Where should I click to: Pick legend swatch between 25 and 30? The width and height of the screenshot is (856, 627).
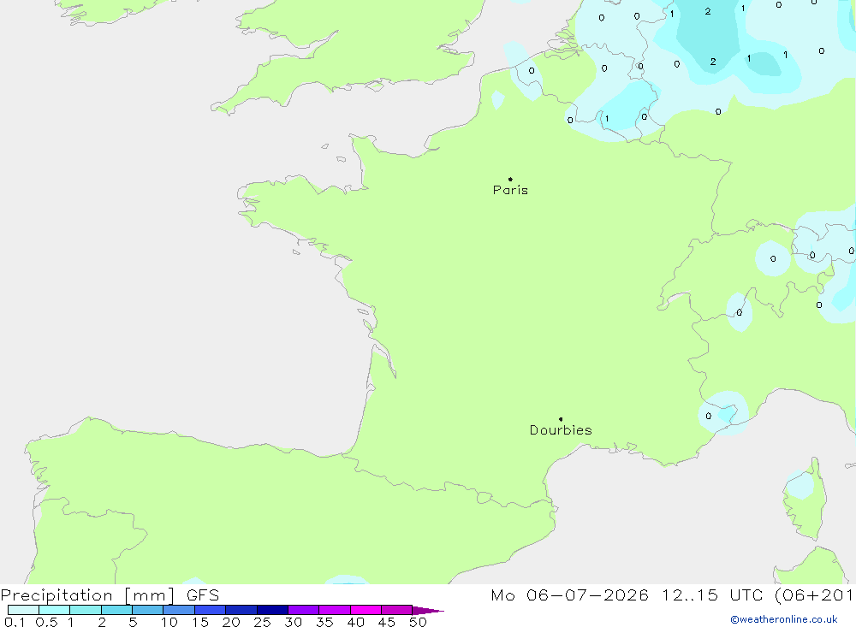(x=272, y=610)
